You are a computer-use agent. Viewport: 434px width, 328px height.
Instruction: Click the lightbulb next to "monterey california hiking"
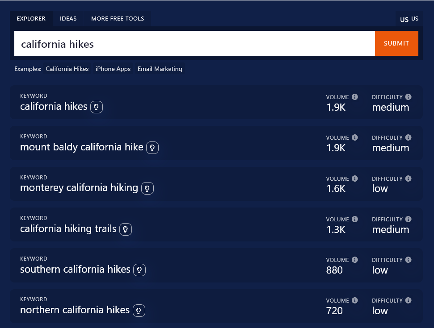(x=147, y=188)
